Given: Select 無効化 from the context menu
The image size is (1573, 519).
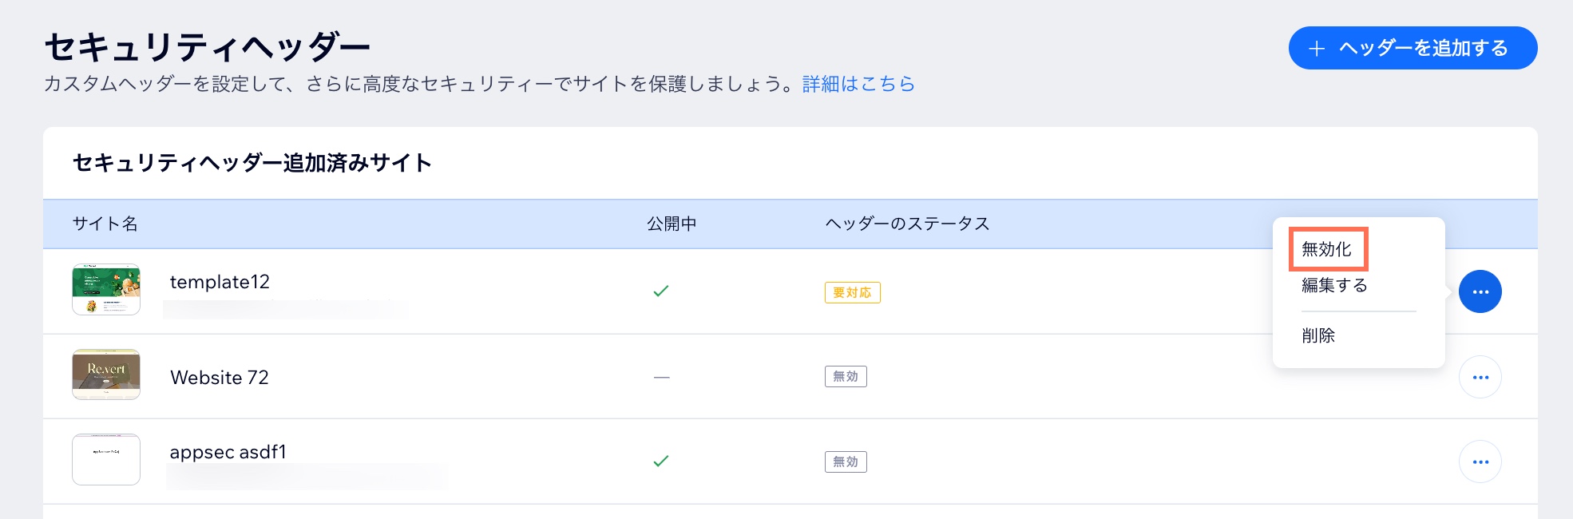Looking at the screenshot, I should click(1327, 249).
